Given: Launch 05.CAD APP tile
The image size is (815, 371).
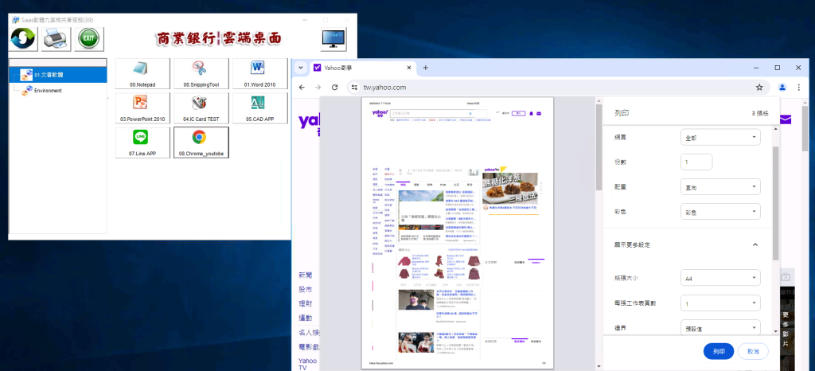Looking at the screenshot, I should pyautogui.click(x=260, y=108).
